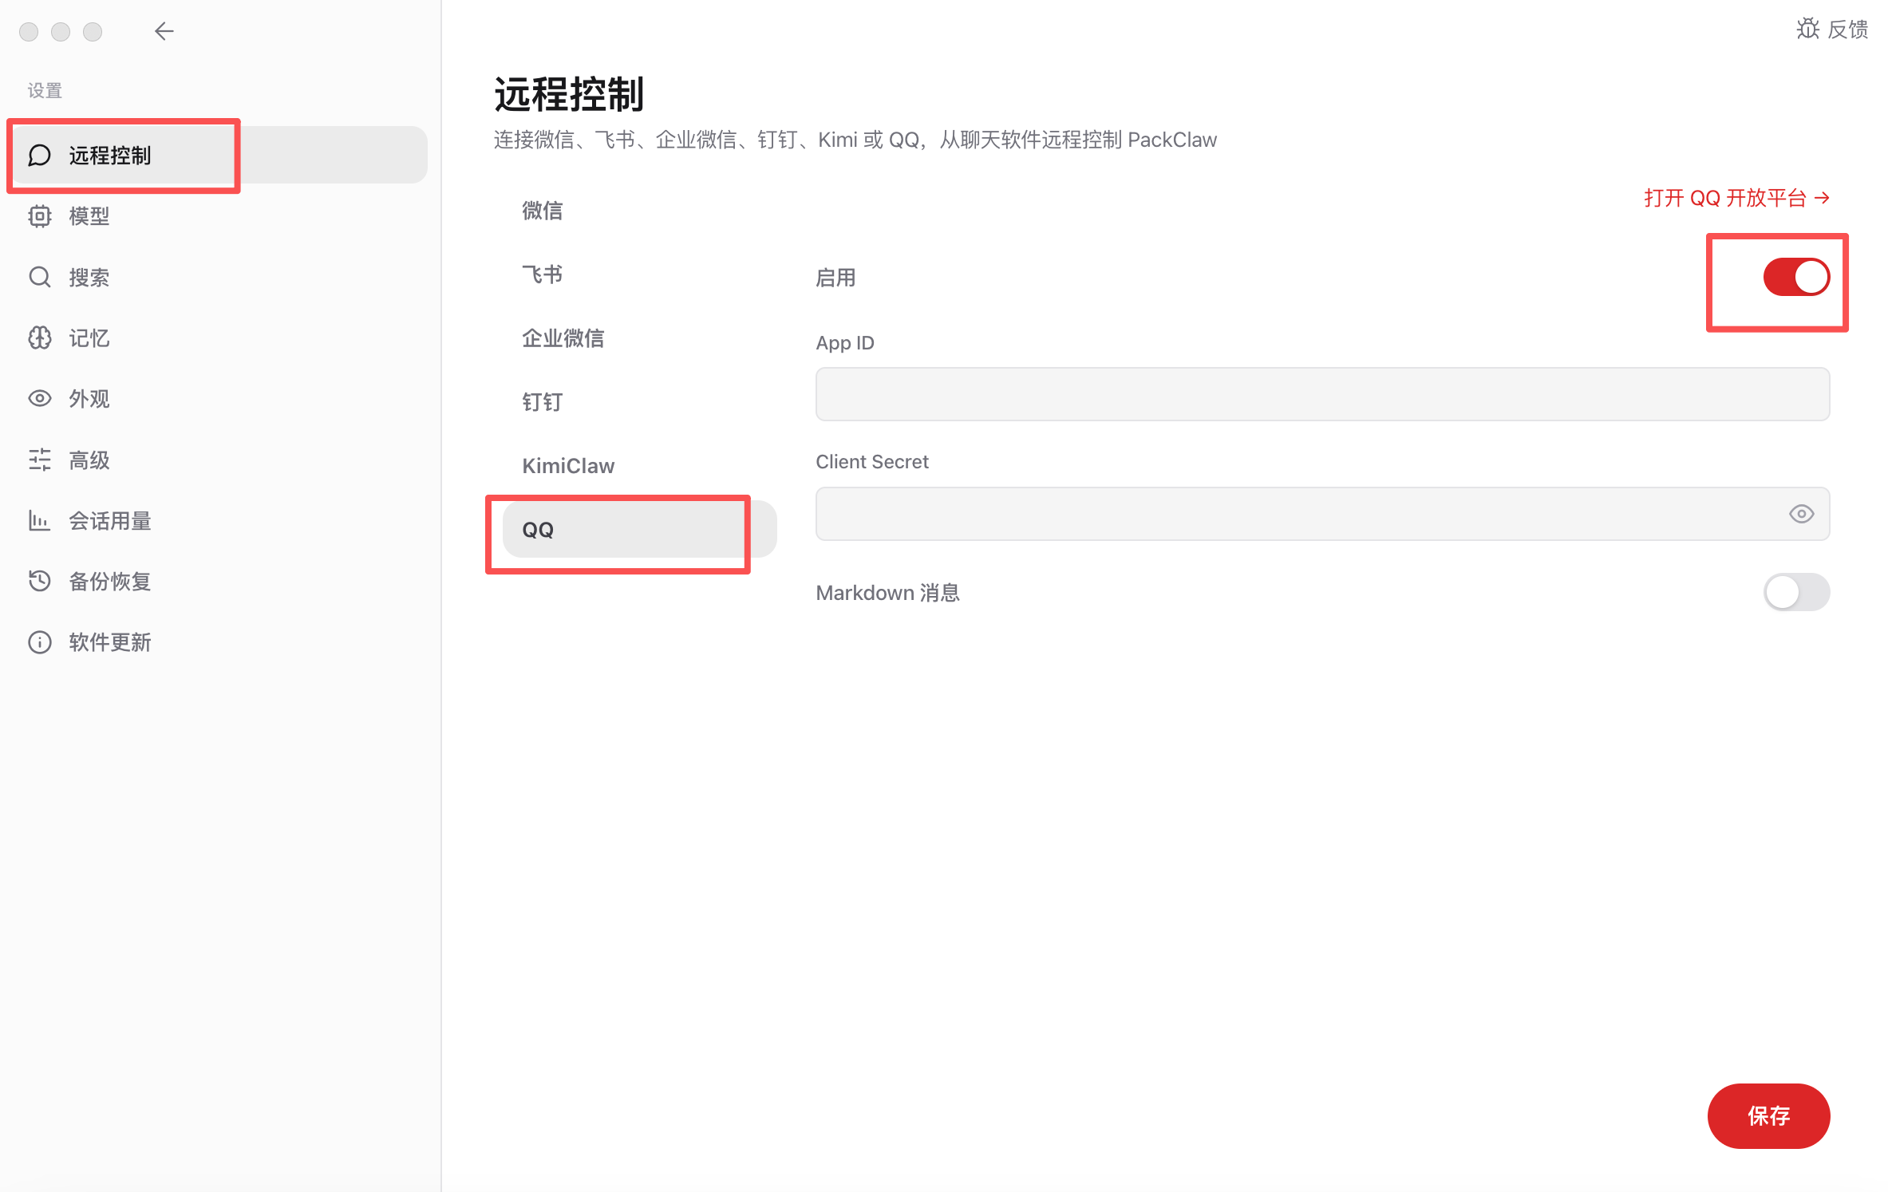Screen dimensions: 1888x1192
Task: Click the 设置 sidebar header label
Action: tap(45, 90)
